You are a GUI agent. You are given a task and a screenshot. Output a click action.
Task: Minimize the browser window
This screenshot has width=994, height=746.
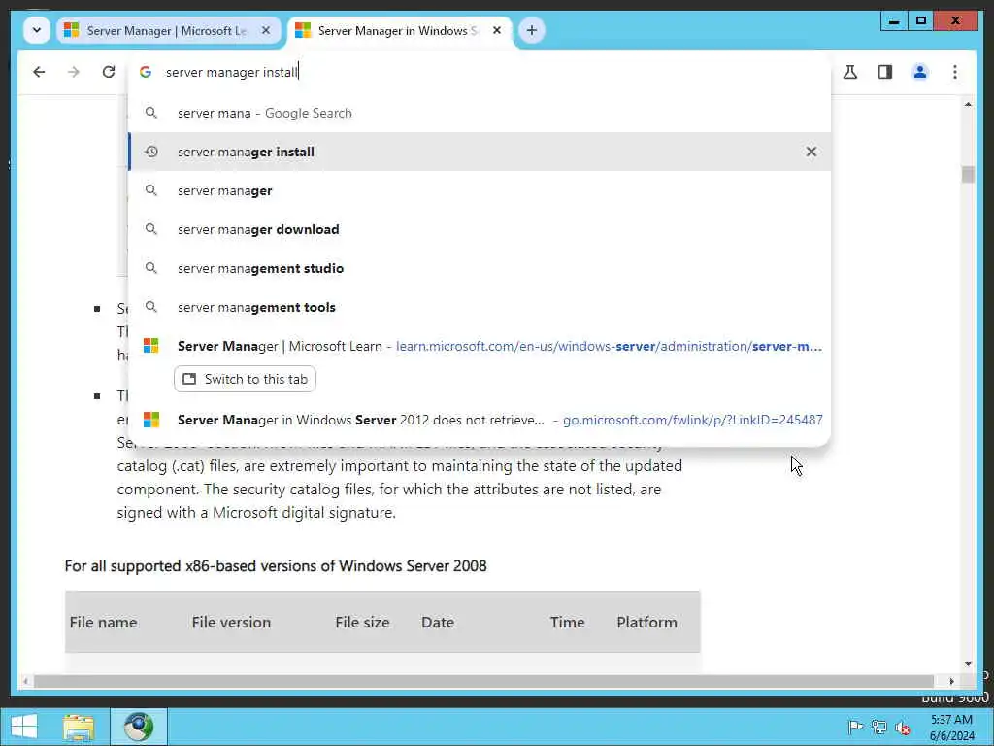894,21
